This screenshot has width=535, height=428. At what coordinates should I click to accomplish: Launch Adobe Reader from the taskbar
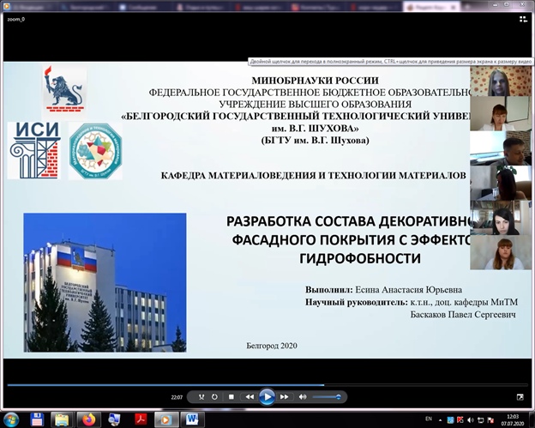[x=140, y=419]
